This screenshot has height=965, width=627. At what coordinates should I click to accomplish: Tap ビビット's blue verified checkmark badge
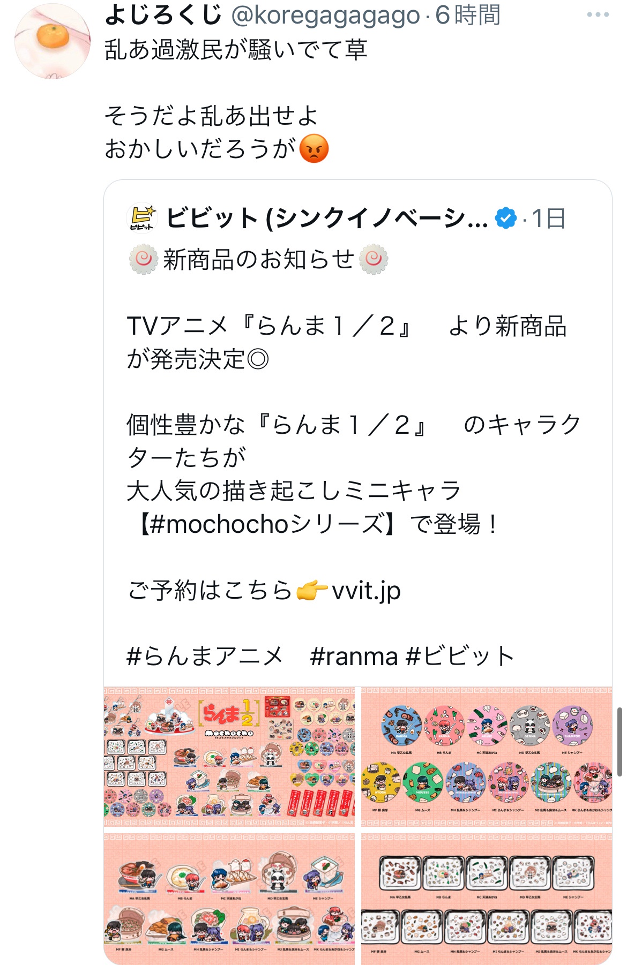(x=506, y=218)
